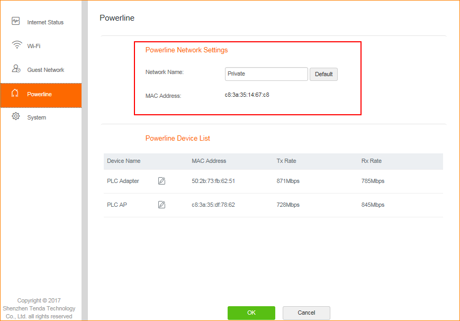This screenshot has width=460, height=321.
Task: Cancel the Powerline changes
Action: point(306,313)
